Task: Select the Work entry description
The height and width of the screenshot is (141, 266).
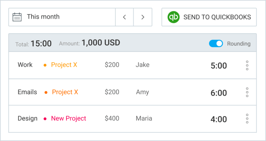Action: click(25, 65)
